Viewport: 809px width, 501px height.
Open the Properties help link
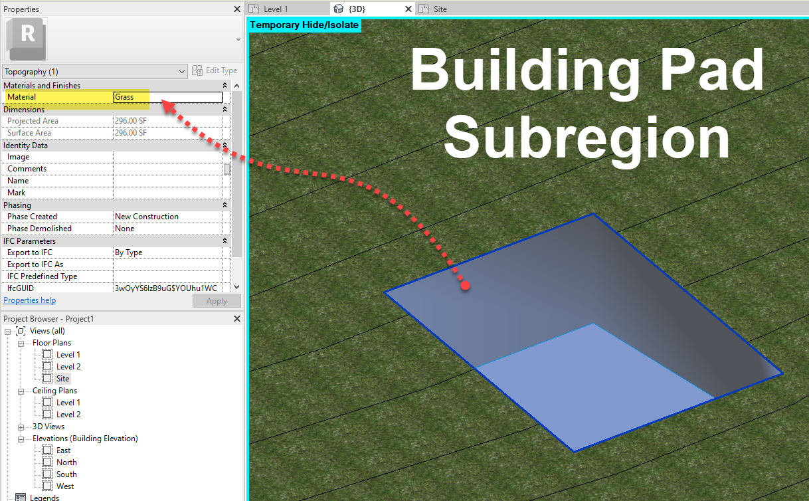coord(29,300)
